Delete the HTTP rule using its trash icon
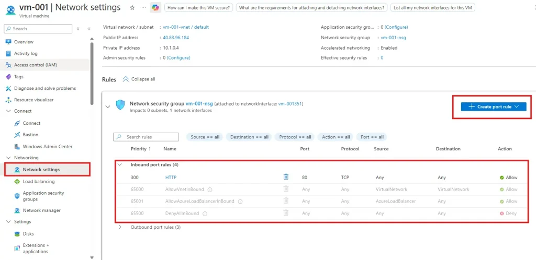Screen dimensions: 536x260 pos(286,178)
